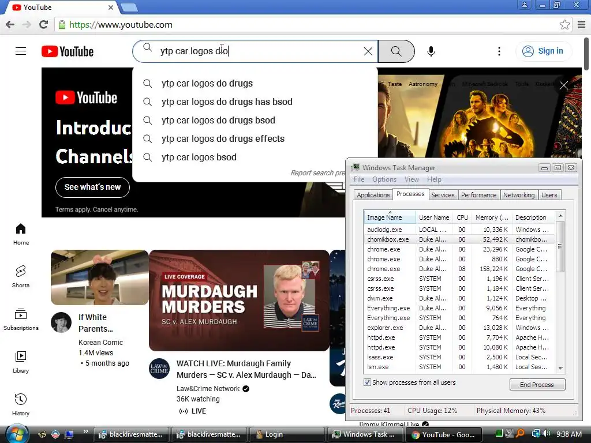Open Task Manager View menu

[412, 179]
